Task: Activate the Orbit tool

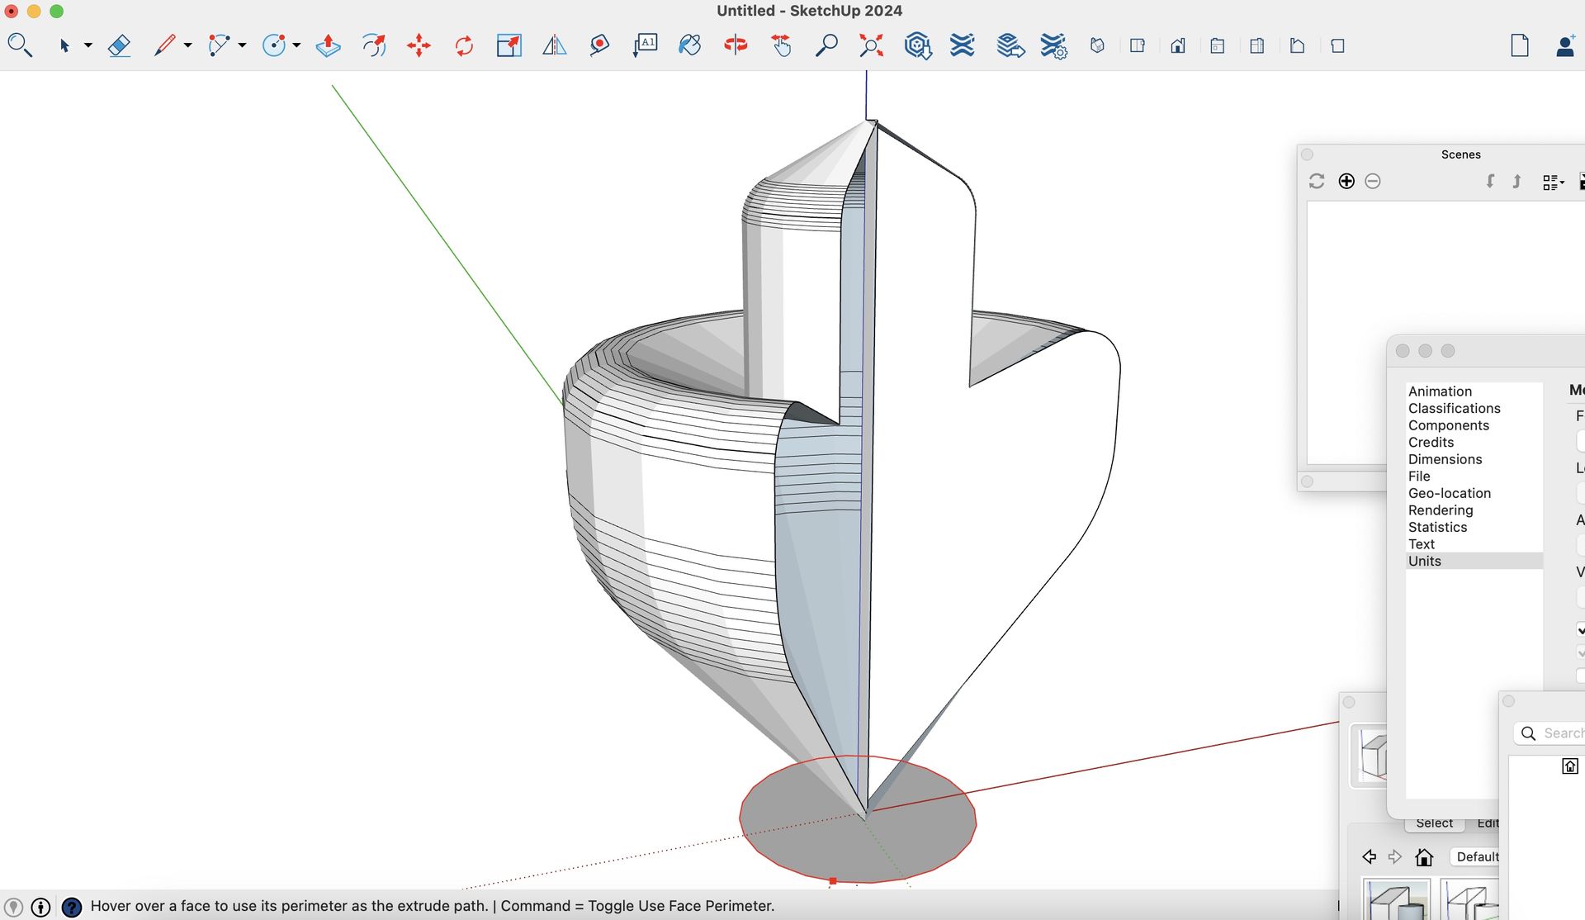Action: point(735,45)
